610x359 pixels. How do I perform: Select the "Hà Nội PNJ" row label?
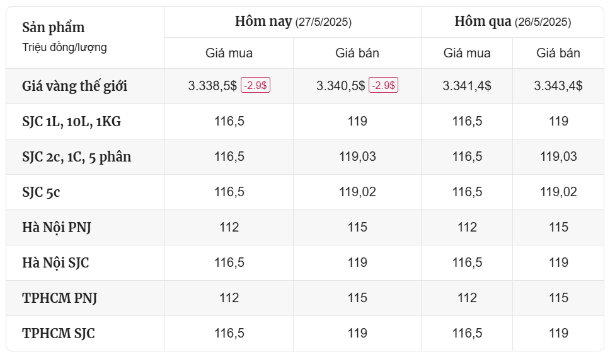pyautogui.click(x=57, y=227)
